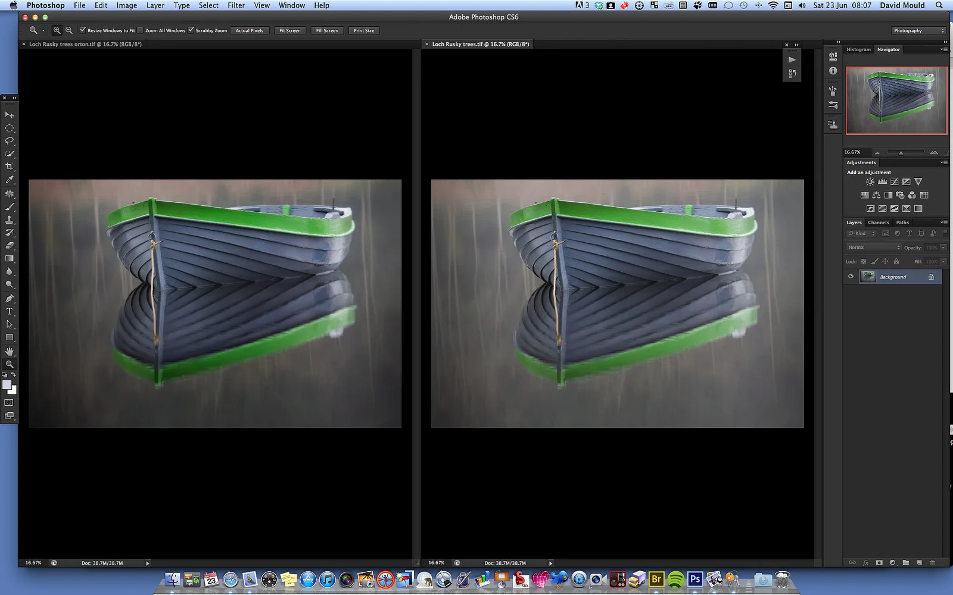953x595 pixels.
Task: Open the Actions panel play icon
Action: tap(792, 59)
